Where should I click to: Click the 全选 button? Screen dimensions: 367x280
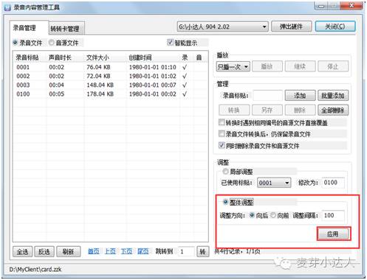[x=22, y=252]
